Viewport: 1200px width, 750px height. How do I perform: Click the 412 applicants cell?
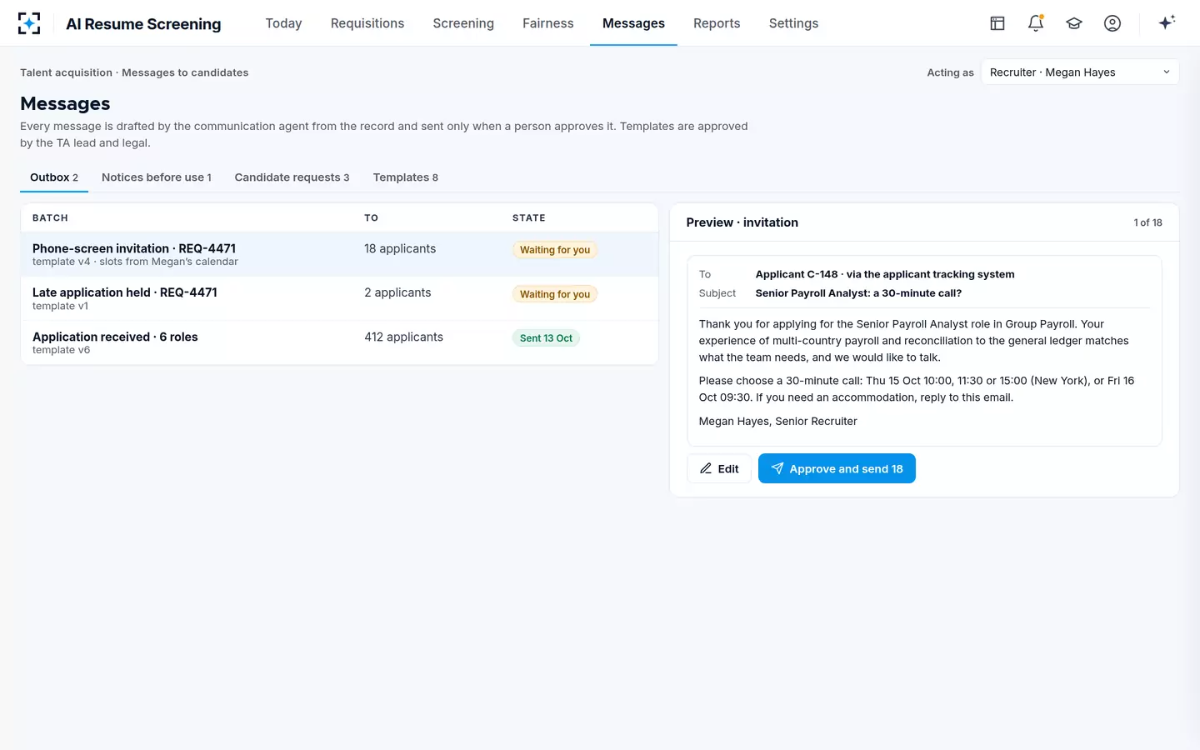pos(403,337)
